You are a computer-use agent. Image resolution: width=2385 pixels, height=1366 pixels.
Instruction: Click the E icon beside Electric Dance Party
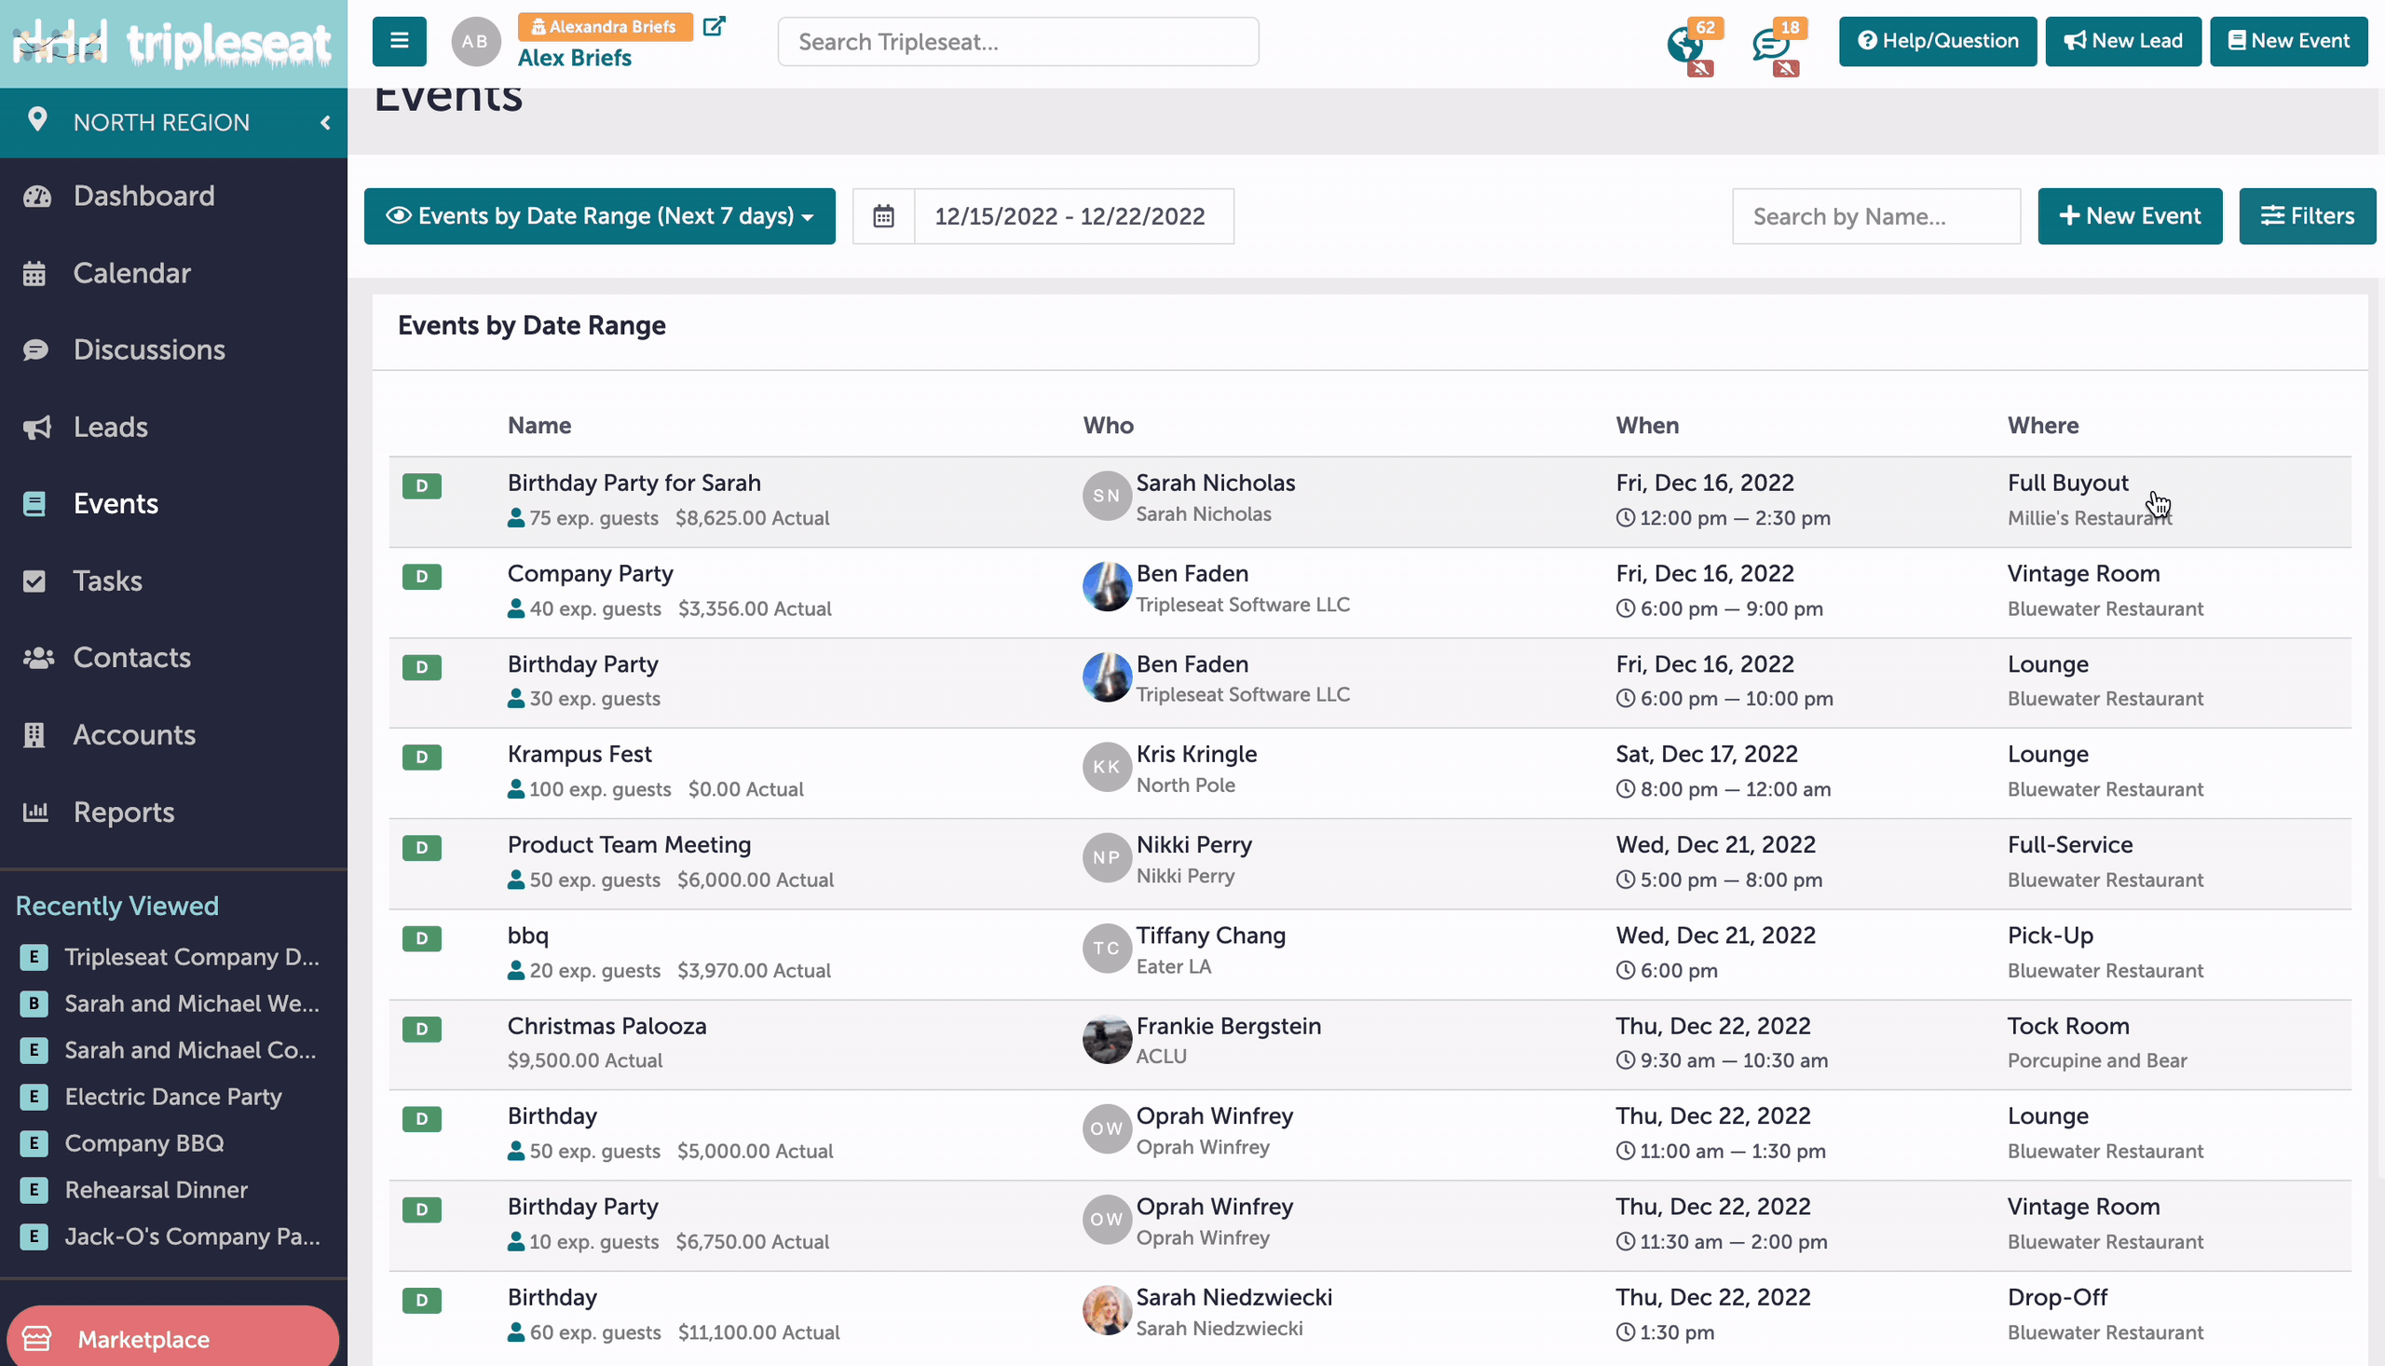pos(34,1097)
